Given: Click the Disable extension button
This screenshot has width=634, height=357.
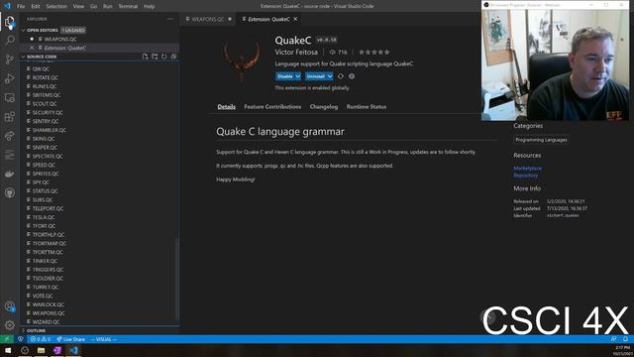Looking at the screenshot, I should click(x=285, y=76).
